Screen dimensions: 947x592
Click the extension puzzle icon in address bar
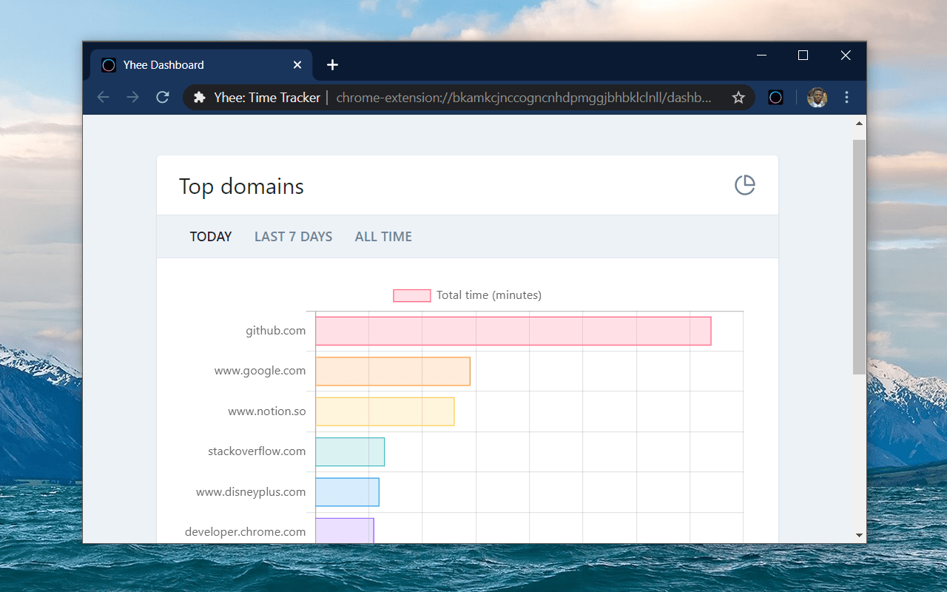[199, 97]
